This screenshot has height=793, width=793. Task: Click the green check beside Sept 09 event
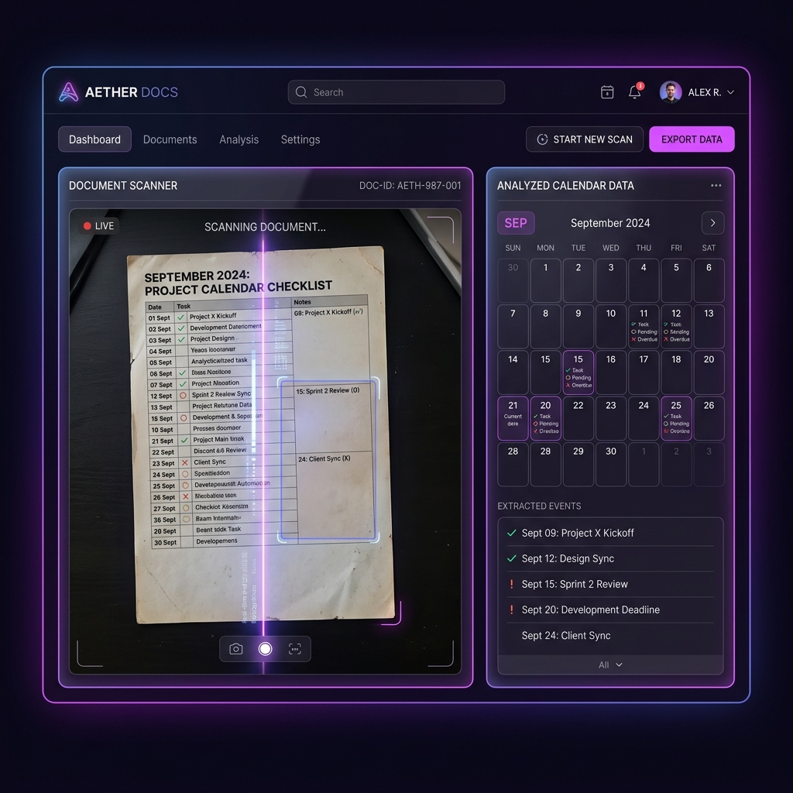pyautogui.click(x=511, y=533)
